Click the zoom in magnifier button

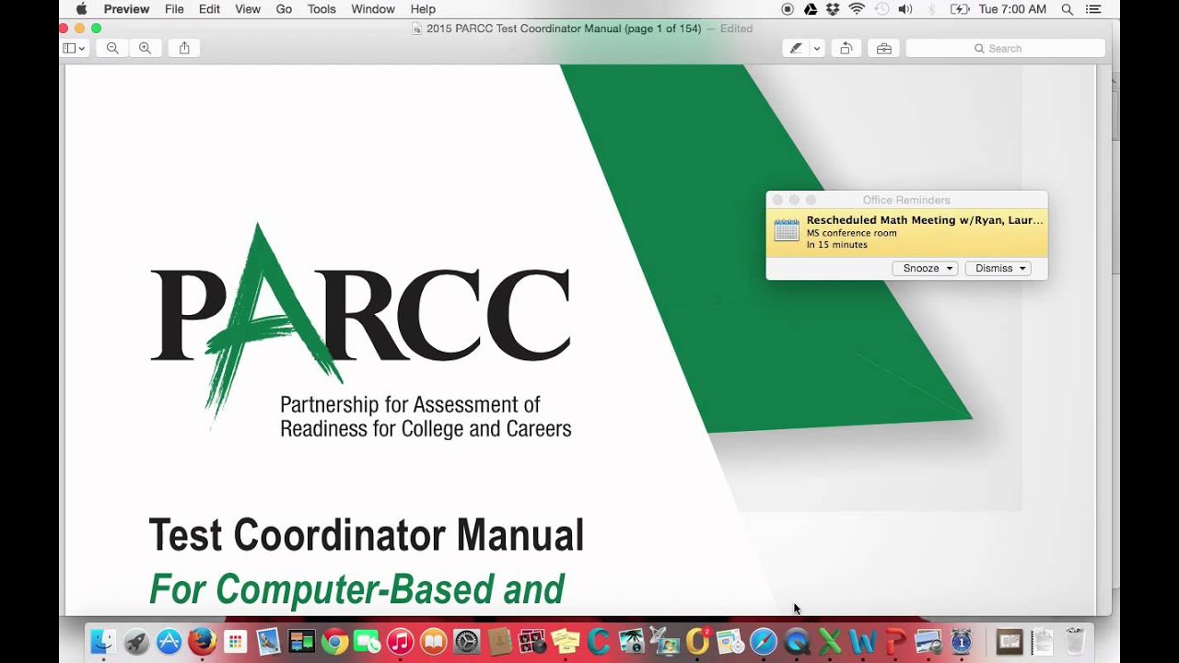click(x=145, y=48)
